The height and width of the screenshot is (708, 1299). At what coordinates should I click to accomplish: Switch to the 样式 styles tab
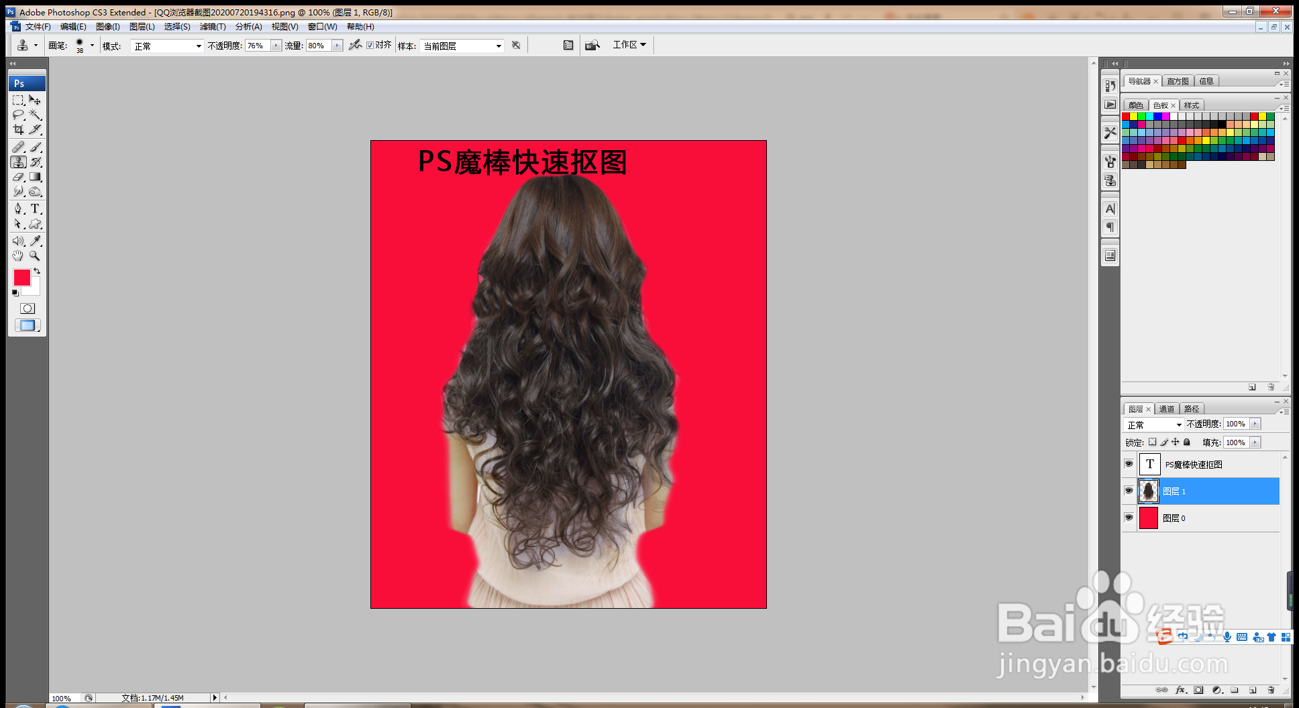pyautogui.click(x=1192, y=105)
